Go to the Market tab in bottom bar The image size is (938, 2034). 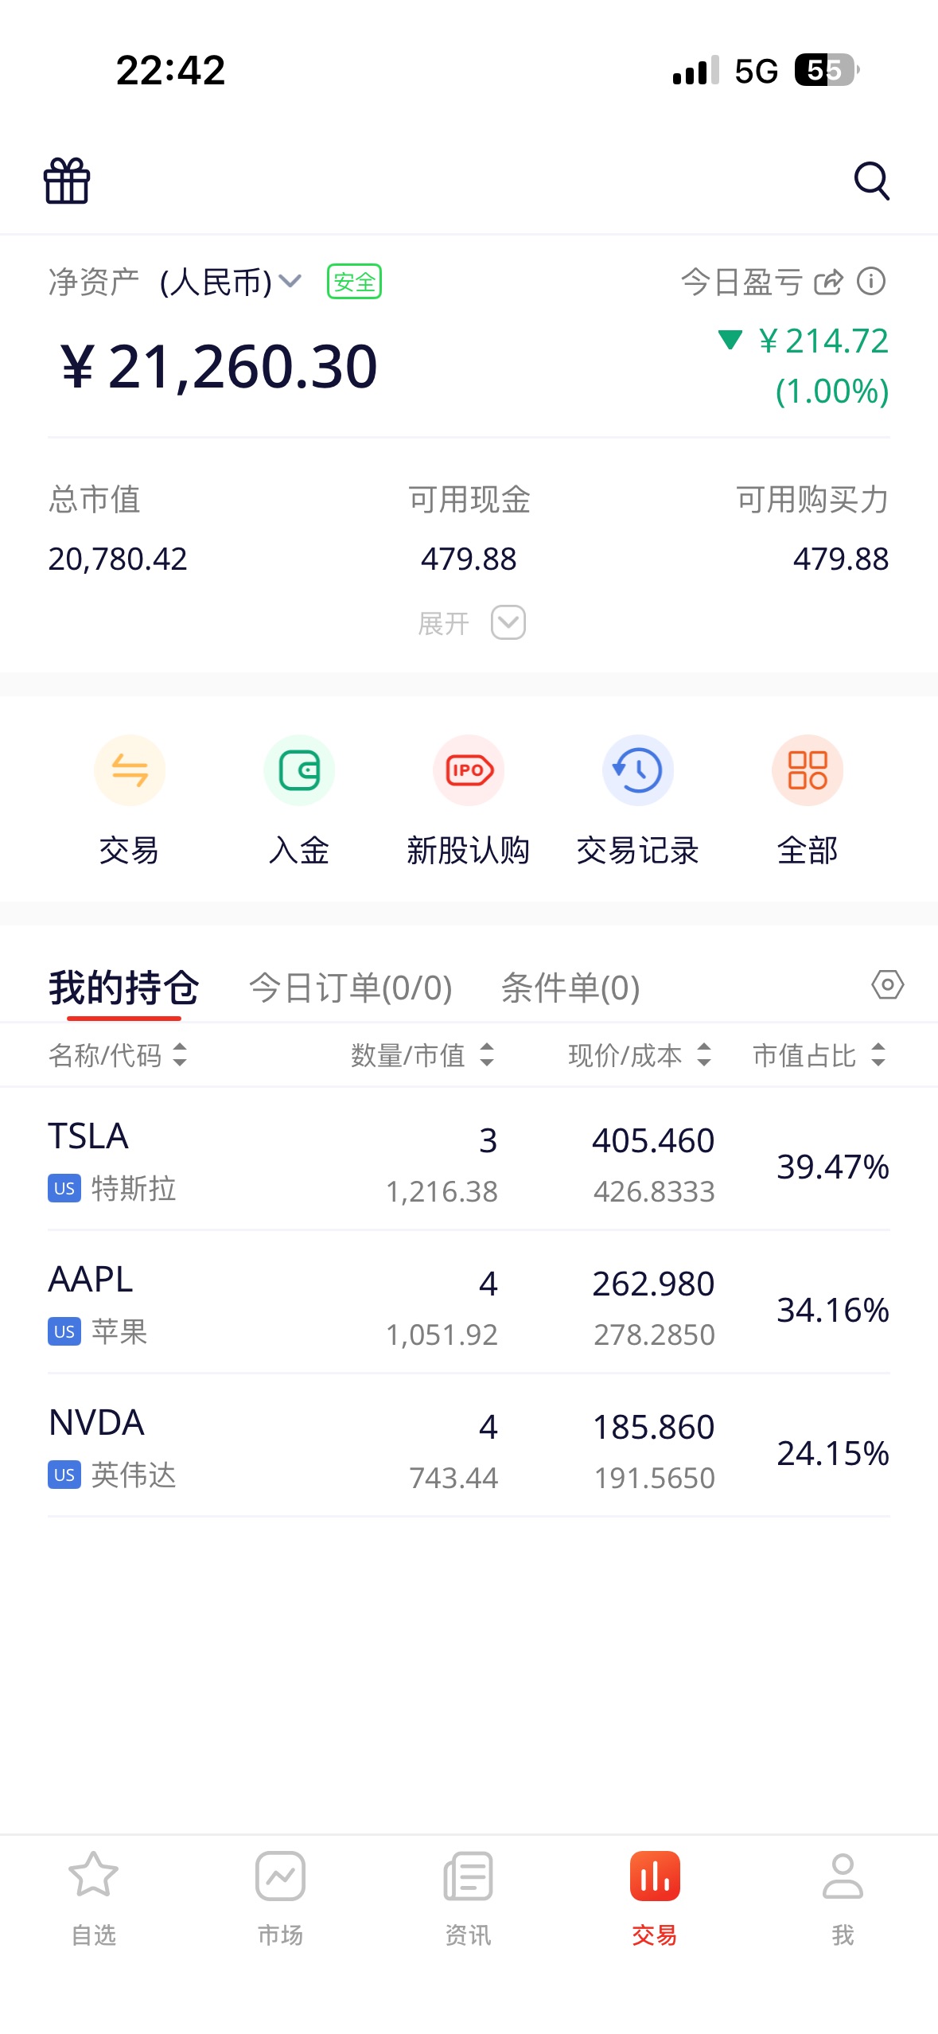coord(280,1897)
